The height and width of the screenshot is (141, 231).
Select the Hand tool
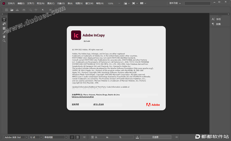tap(4, 37)
